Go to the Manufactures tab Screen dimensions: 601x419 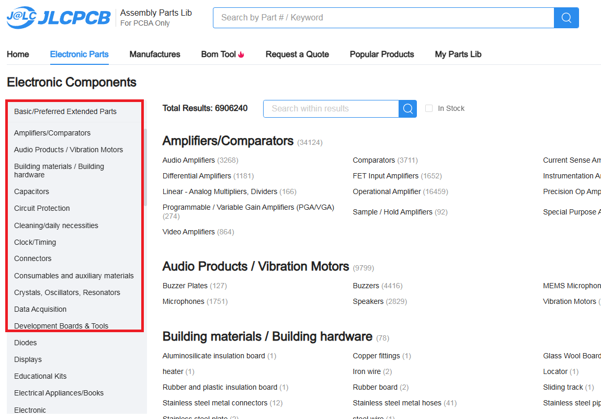coord(155,54)
